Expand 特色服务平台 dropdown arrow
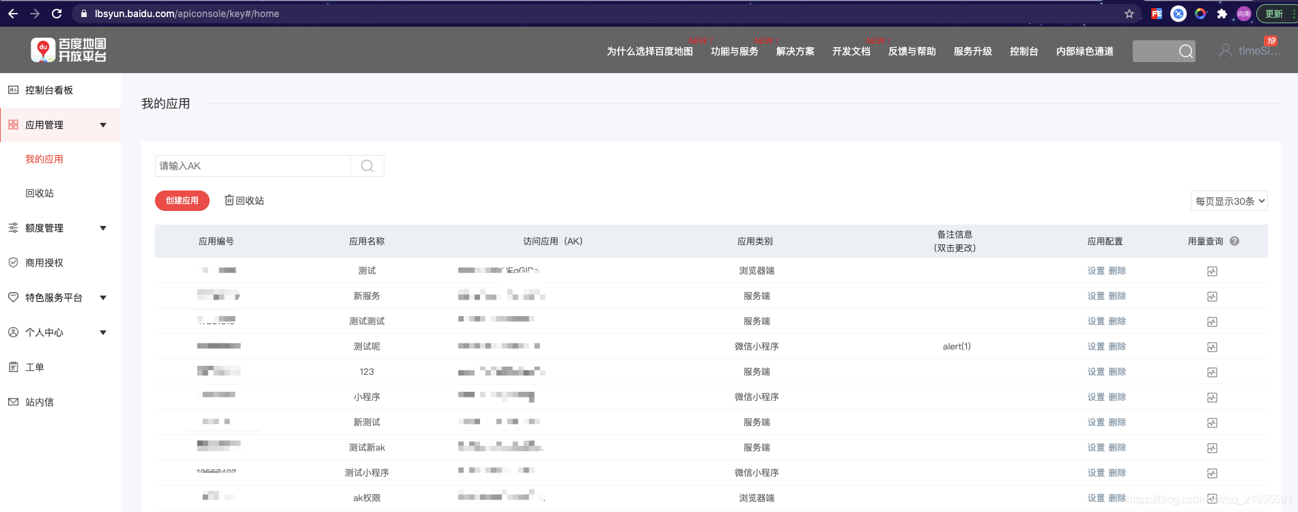Screen dimensions: 1298x512 pyautogui.click(x=103, y=298)
